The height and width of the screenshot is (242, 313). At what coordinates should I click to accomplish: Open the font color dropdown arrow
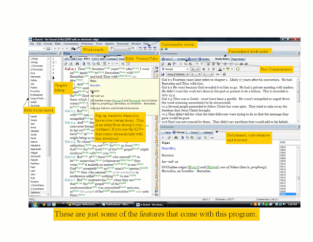[x=224, y=69]
